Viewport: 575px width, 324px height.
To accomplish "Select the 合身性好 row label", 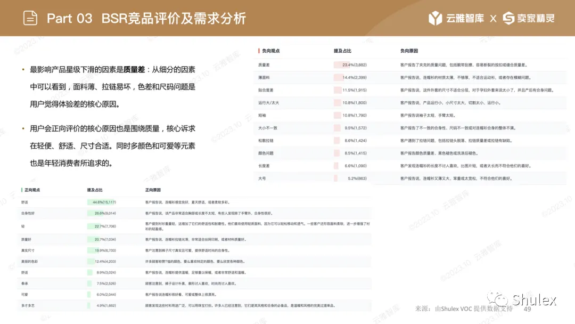I will point(28,213).
